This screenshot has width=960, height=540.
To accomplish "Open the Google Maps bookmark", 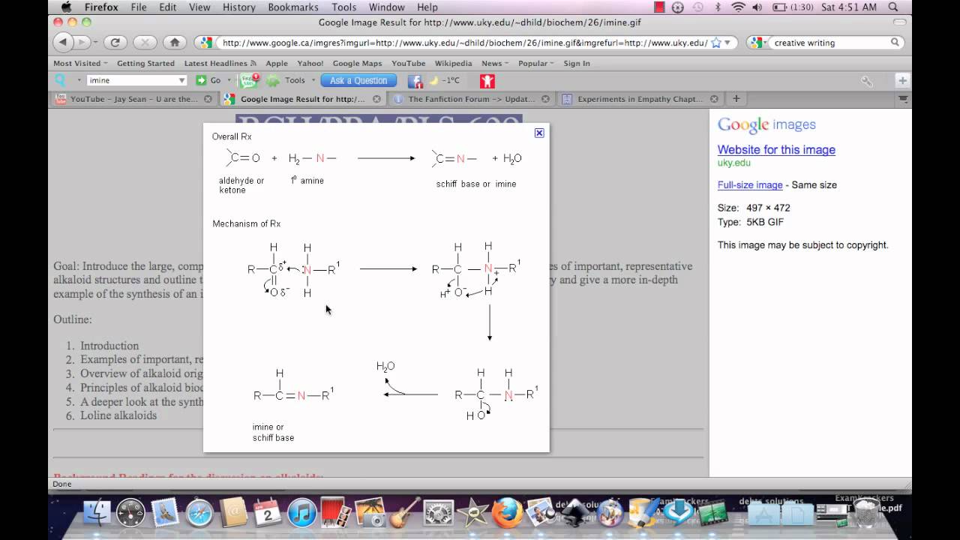I will pyautogui.click(x=357, y=63).
